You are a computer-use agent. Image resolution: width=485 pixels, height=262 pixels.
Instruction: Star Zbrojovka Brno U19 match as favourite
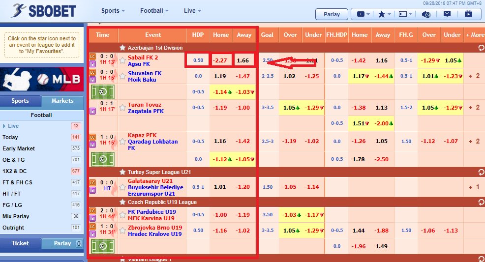[122, 231]
